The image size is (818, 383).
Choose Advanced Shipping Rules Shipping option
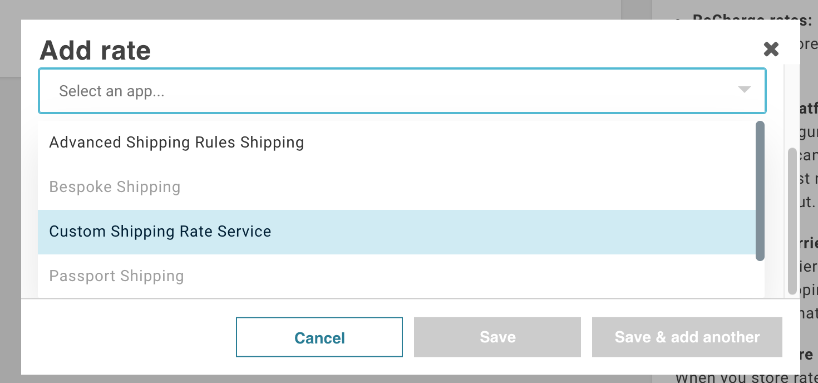(397, 143)
